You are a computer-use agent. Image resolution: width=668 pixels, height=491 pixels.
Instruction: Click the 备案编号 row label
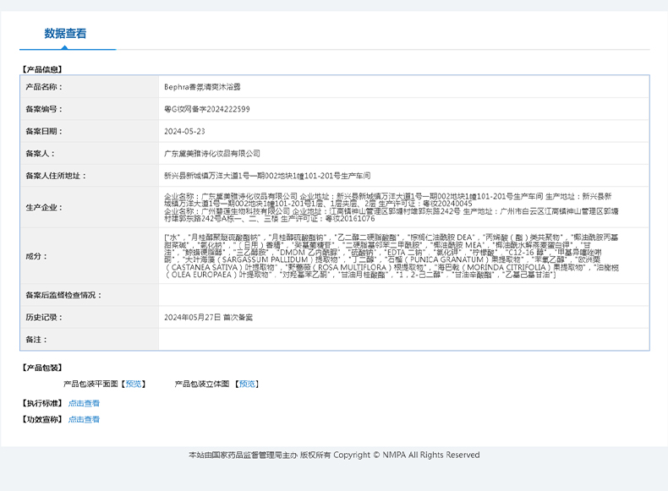[44, 109]
